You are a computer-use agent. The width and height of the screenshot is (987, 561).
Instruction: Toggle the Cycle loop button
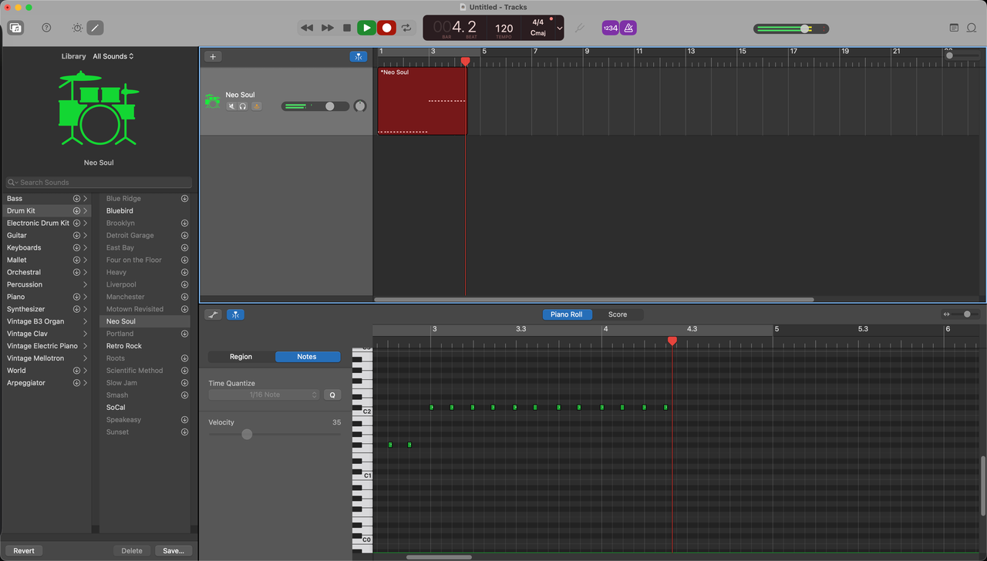(x=406, y=28)
